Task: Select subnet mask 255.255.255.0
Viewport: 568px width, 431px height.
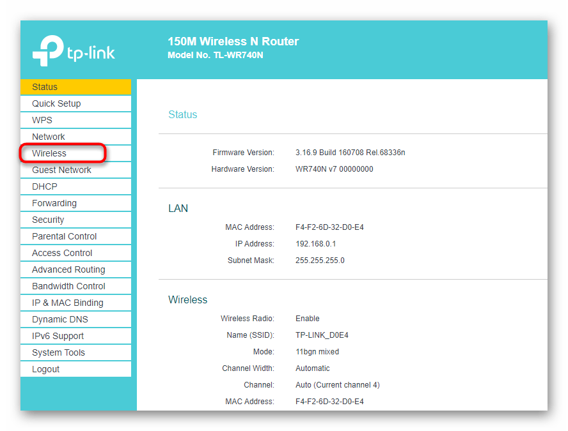Action: coord(320,261)
